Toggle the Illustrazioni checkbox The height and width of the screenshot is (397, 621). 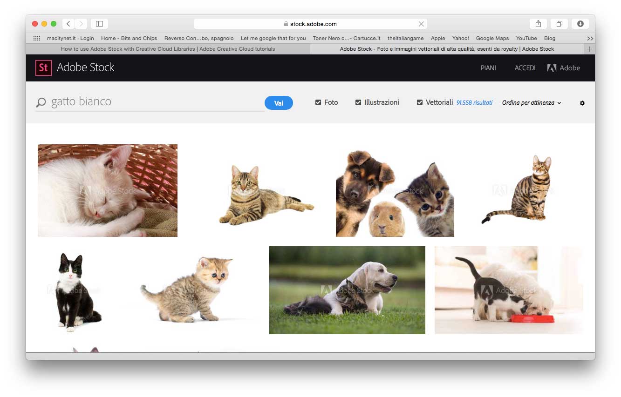(x=358, y=102)
